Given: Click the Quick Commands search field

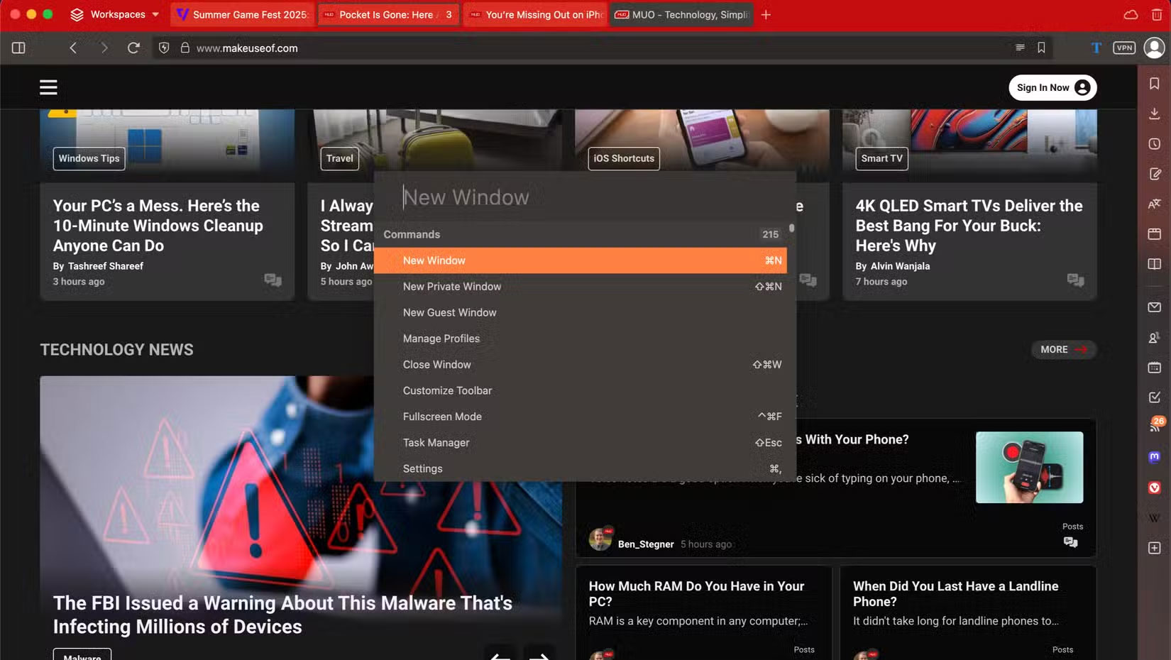Looking at the screenshot, I should tap(585, 197).
